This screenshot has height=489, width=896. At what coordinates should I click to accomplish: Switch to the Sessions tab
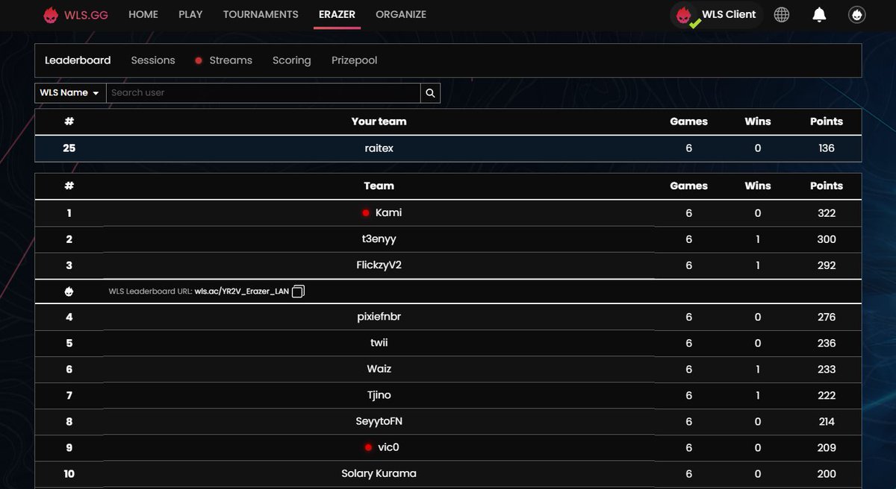(153, 60)
